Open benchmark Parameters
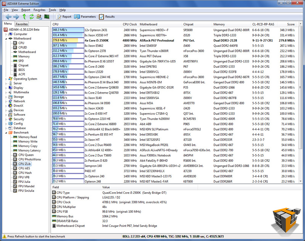Screen dimensions: 305x241 point(85,17)
